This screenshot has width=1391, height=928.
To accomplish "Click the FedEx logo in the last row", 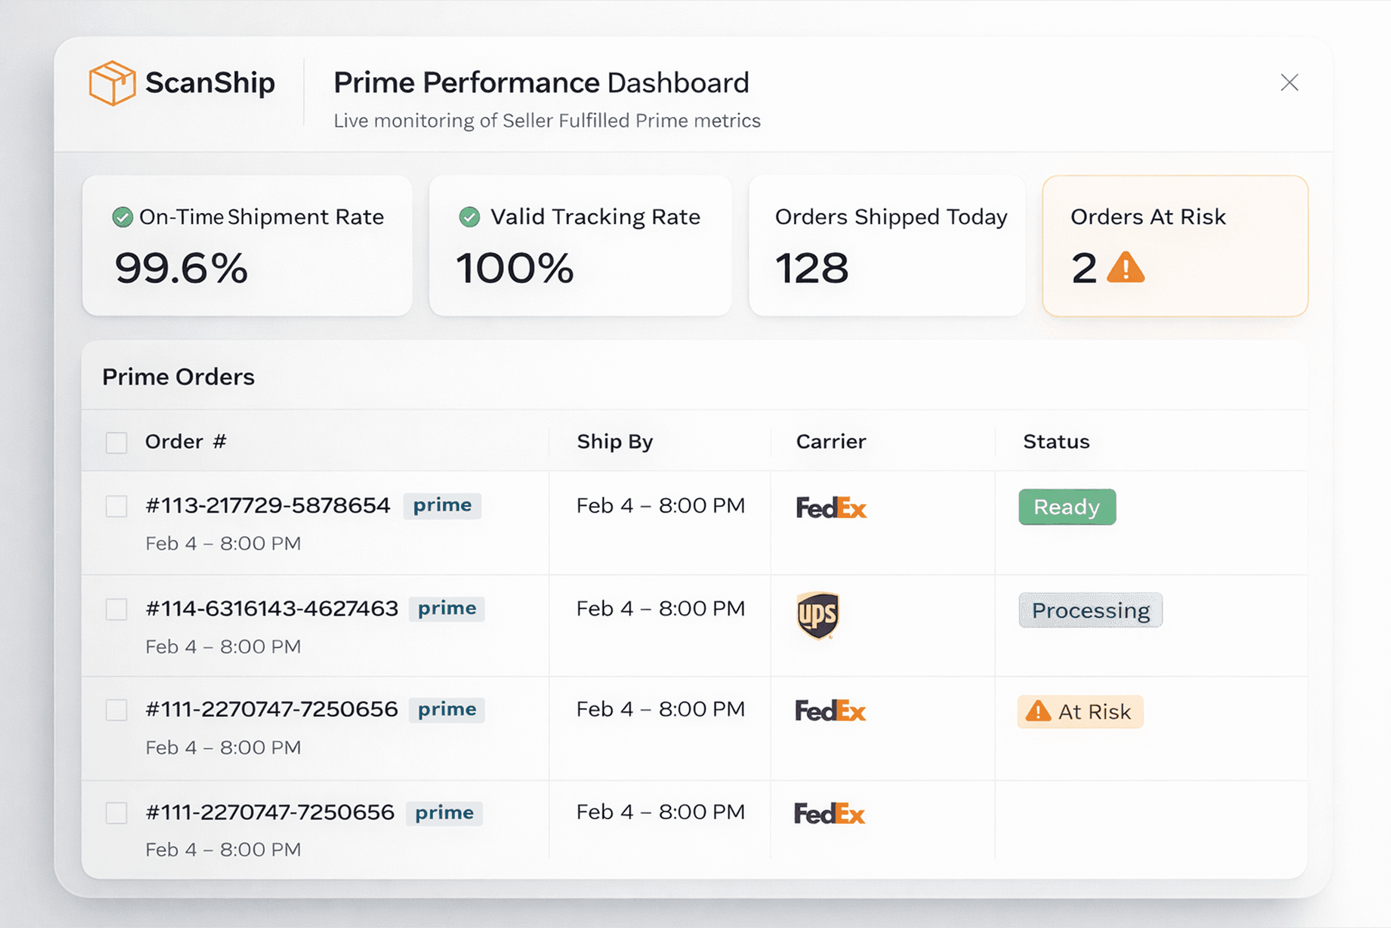I will coord(829,814).
